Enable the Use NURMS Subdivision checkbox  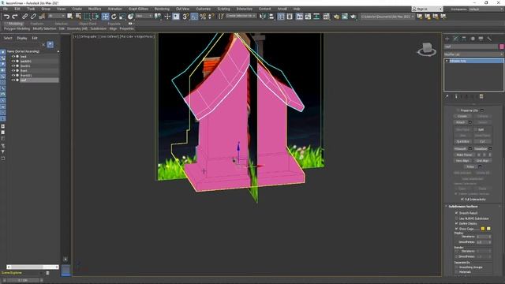[456, 219]
